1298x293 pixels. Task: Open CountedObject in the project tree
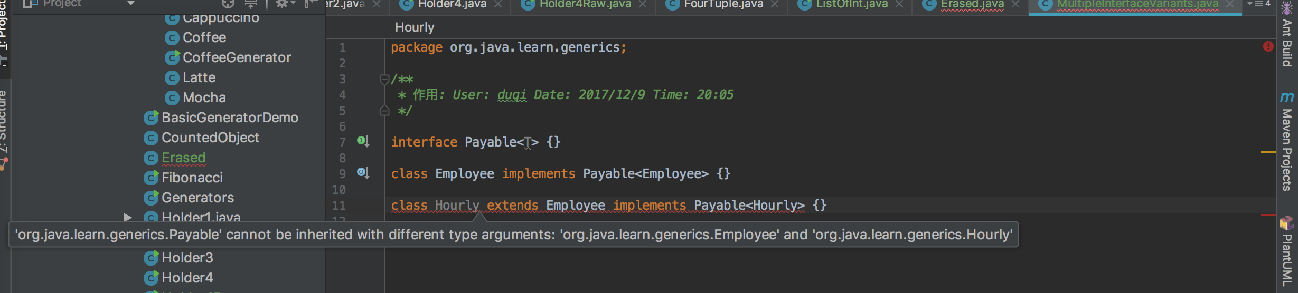pyautogui.click(x=210, y=138)
